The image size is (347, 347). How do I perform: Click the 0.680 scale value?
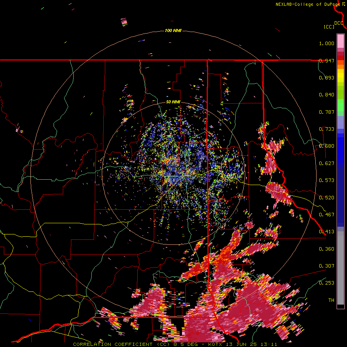point(327,146)
